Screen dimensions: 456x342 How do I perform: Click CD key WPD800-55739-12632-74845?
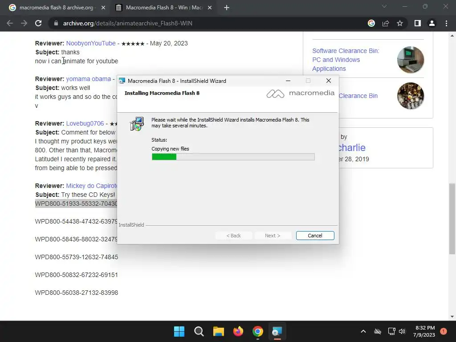pos(77,257)
